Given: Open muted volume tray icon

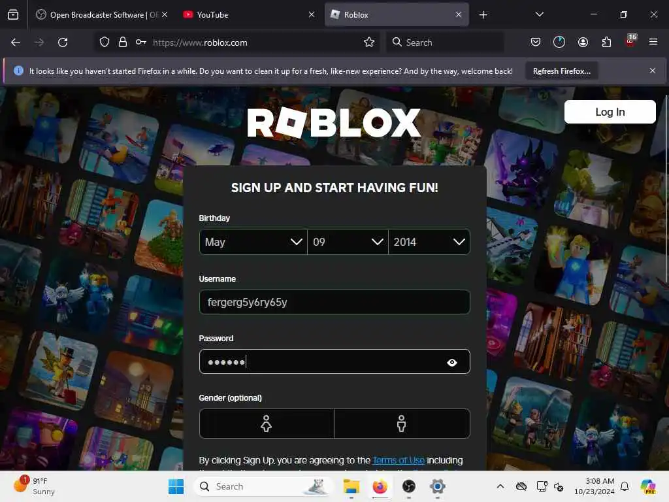Looking at the screenshot, I should pos(559,486).
